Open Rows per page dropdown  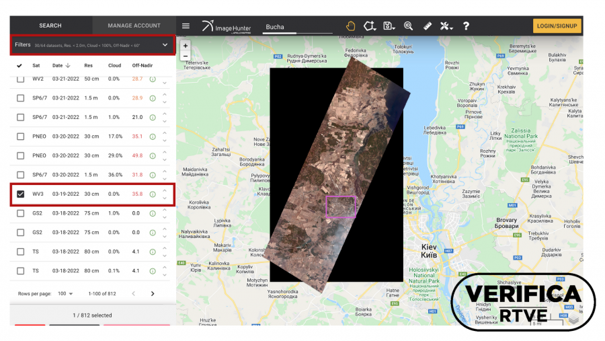[65, 294]
